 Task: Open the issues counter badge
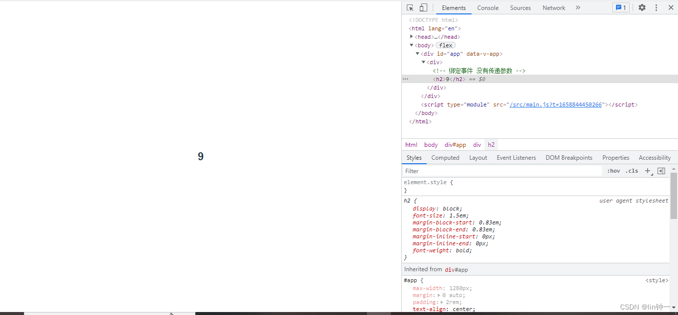(x=621, y=8)
